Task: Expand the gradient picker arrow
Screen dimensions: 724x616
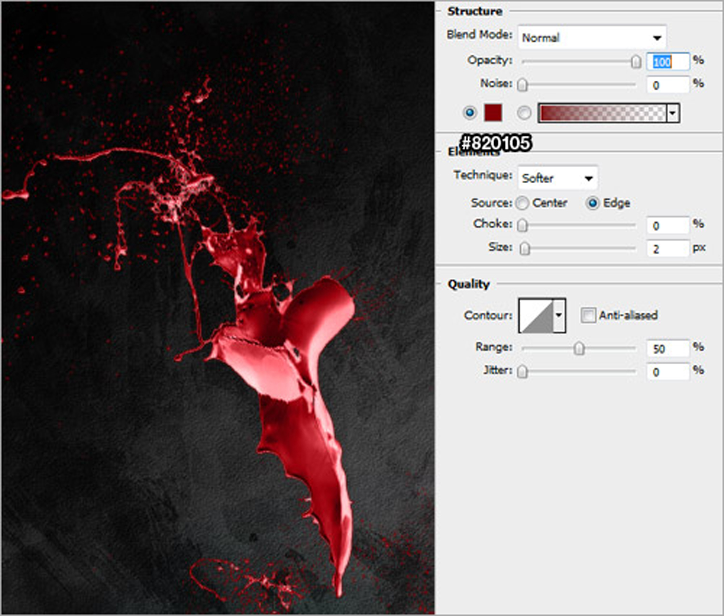Action: pyautogui.click(x=673, y=113)
